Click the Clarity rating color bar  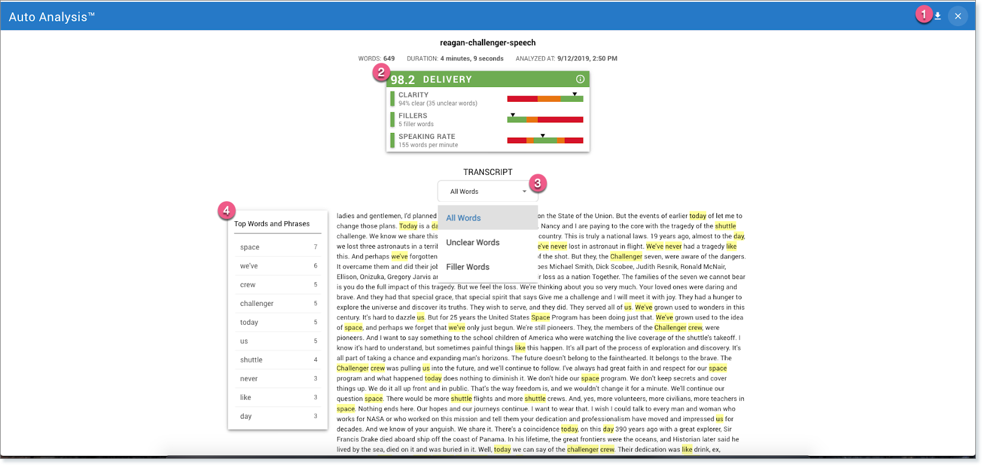[545, 99]
